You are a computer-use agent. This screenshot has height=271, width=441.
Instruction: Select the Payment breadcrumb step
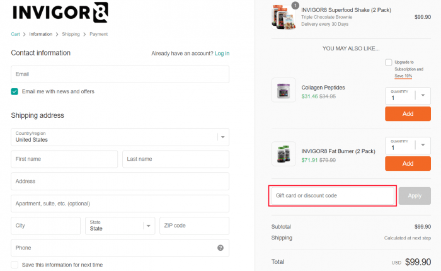(99, 34)
